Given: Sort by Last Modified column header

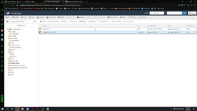Looking at the screenshot, I should 151,26.
